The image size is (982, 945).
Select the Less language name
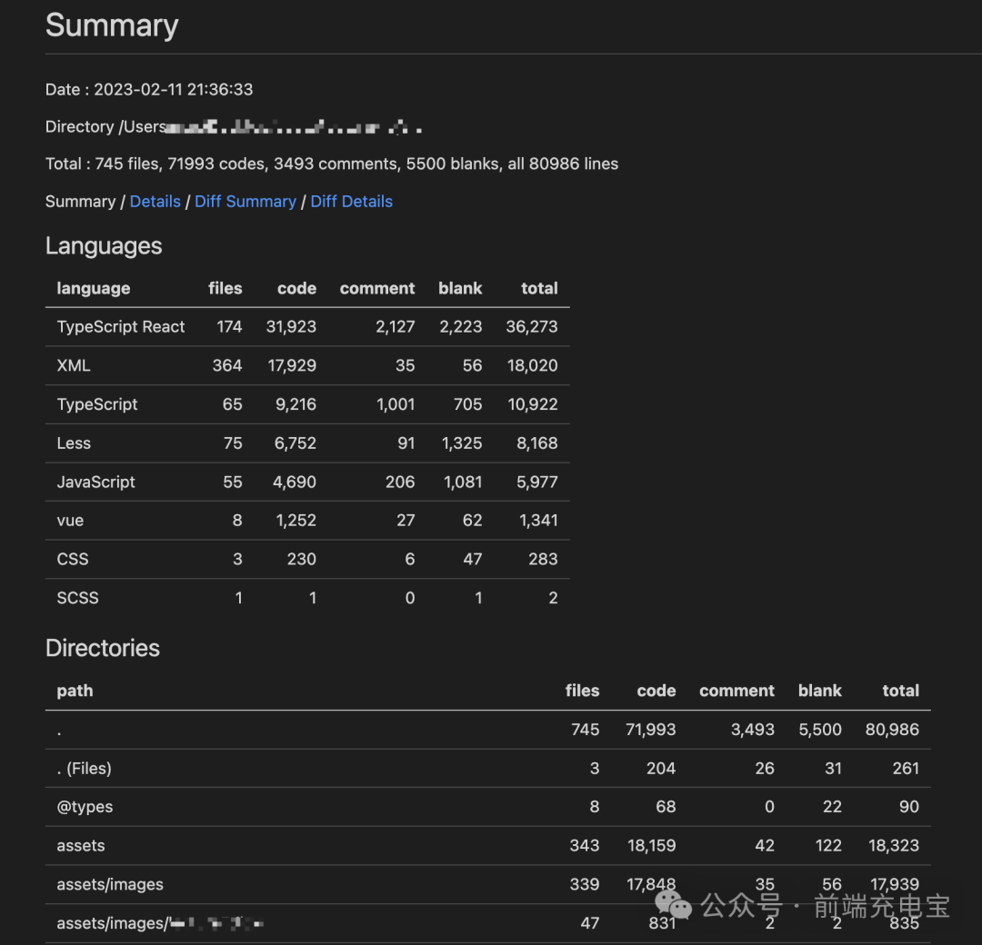point(74,443)
